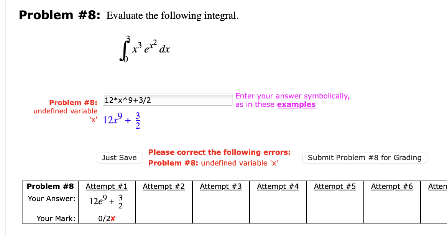This screenshot has height=236, width=447.
Task: Click the Attempt #1 column header
Action: click(106, 186)
